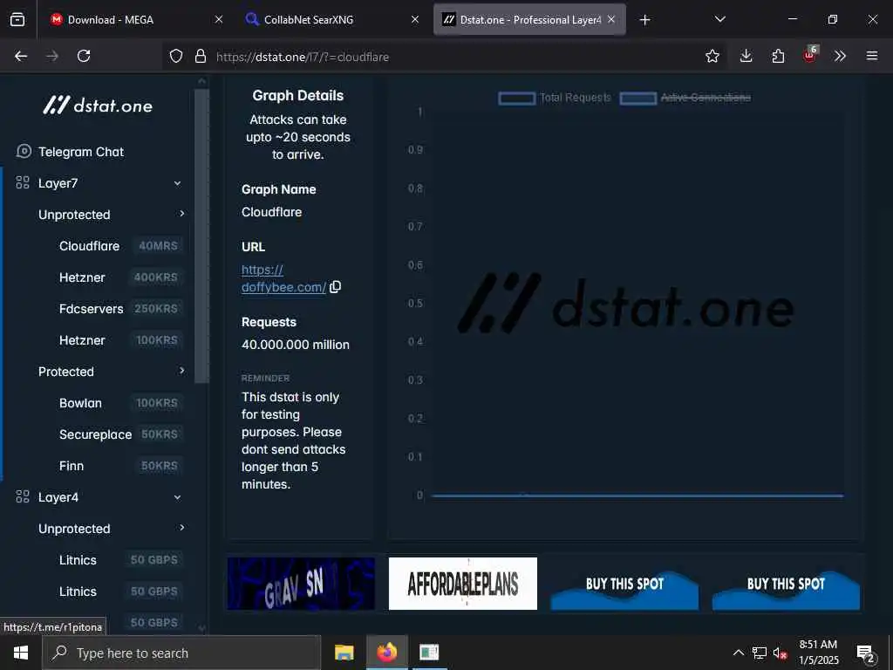Click the first BUY THIS SPOT banner
The width and height of the screenshot is (893, 670).
tap(624, 584)
